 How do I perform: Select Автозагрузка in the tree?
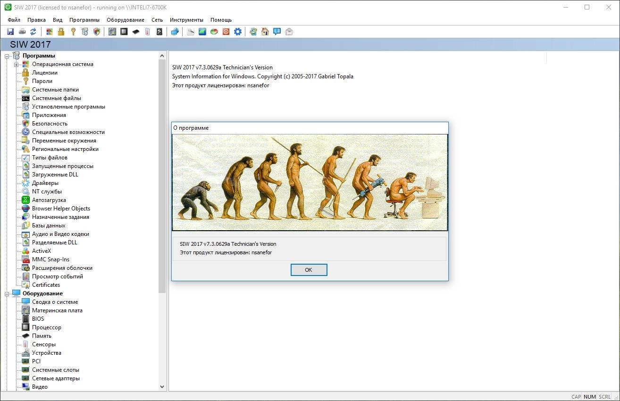tap(49, 200)
